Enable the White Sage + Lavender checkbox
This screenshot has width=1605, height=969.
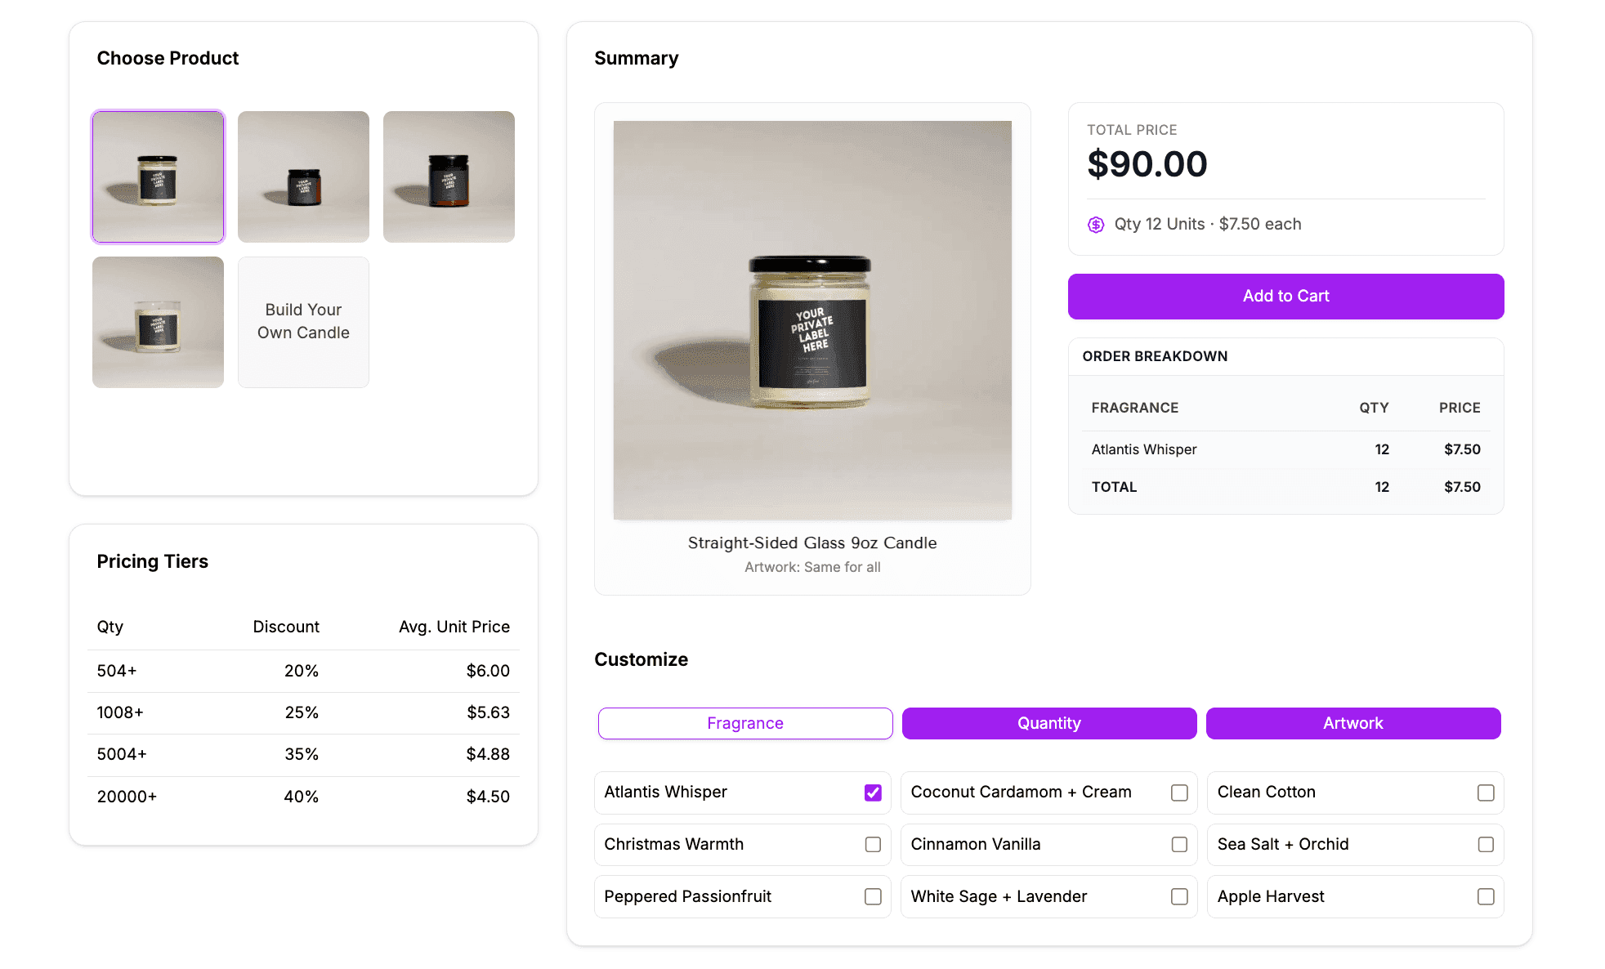pyautogui.click(x=1179, y=897)
